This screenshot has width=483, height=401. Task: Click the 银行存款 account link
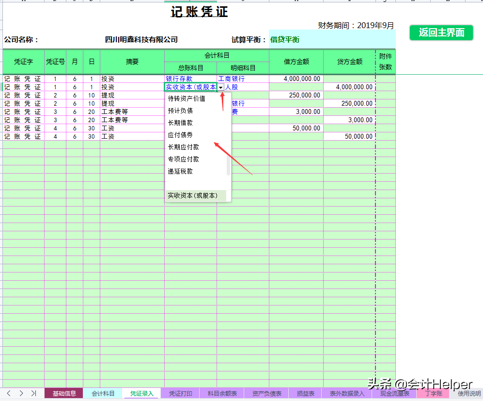[180, 79]
